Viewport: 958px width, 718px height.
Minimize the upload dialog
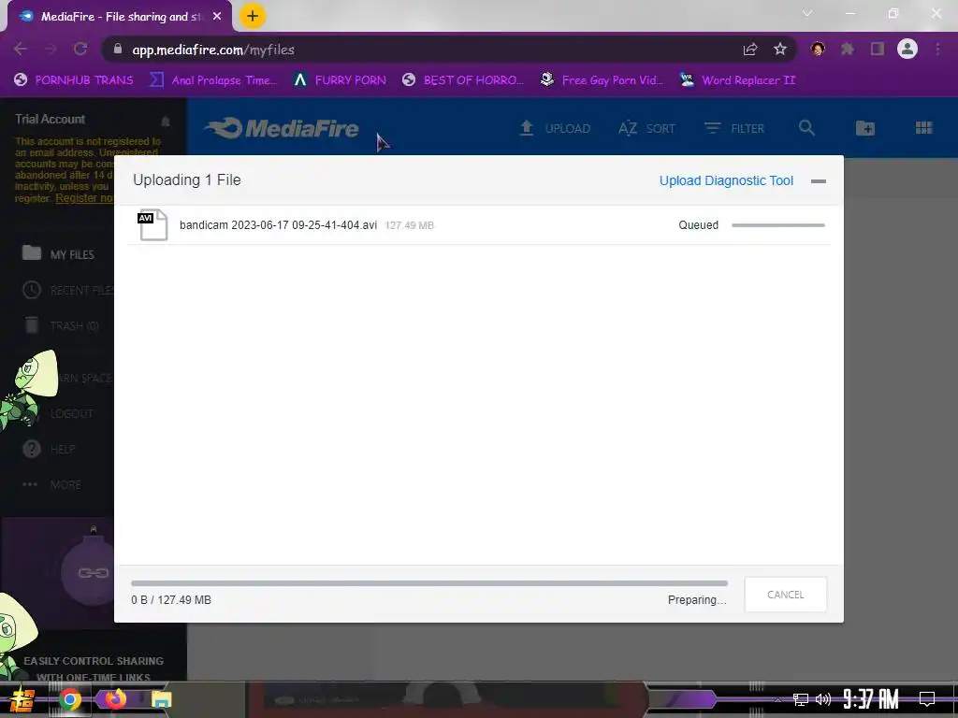click(x=818, y=181)
